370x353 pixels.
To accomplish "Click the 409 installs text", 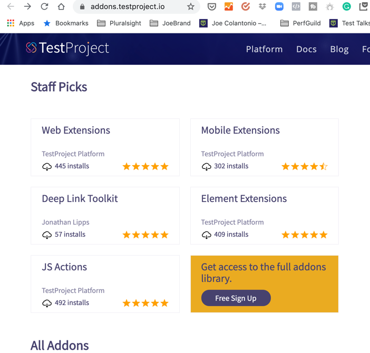I will tap(231, 234).
